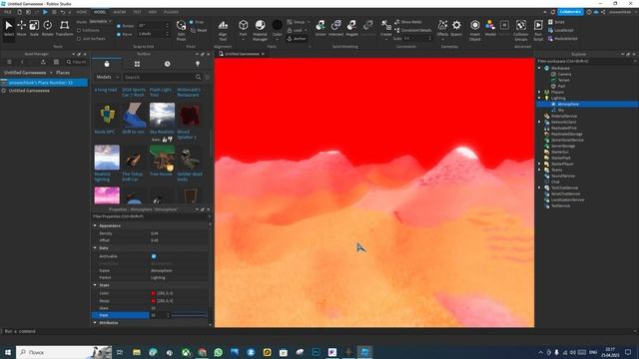Click the Haze property slider
639x359 pixels.
coord(189,315)
